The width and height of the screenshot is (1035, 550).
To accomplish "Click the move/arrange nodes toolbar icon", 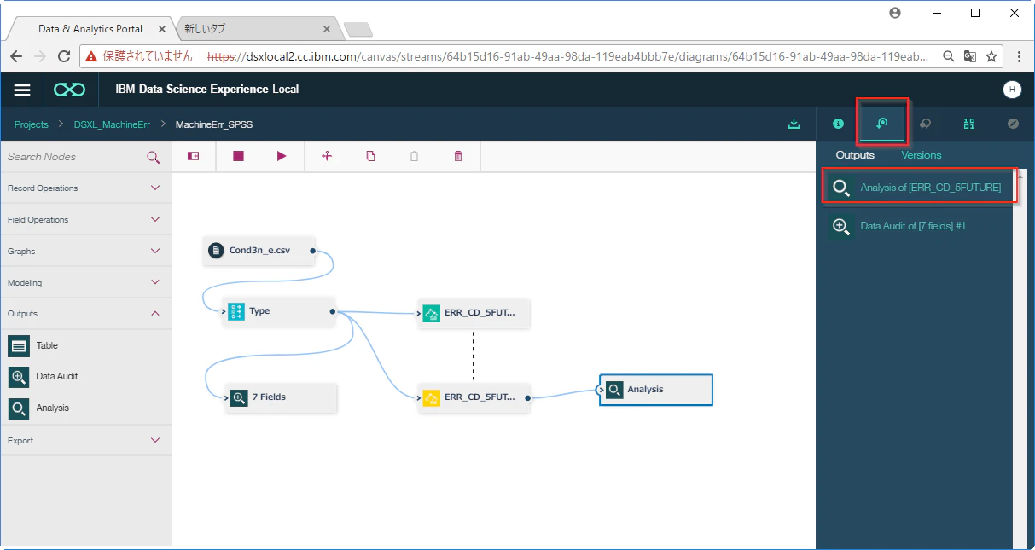I will (327, 157).
